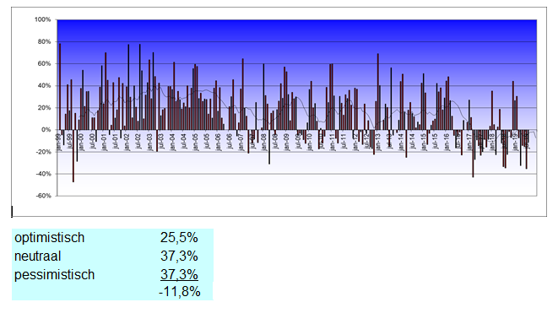Select the neutraal 37,3% value
558x313 pixels.
[179, 256]
